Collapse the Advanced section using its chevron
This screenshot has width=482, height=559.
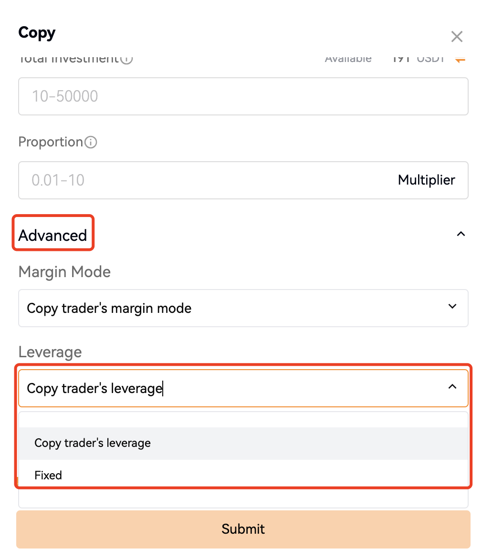[x=461, y=234]
